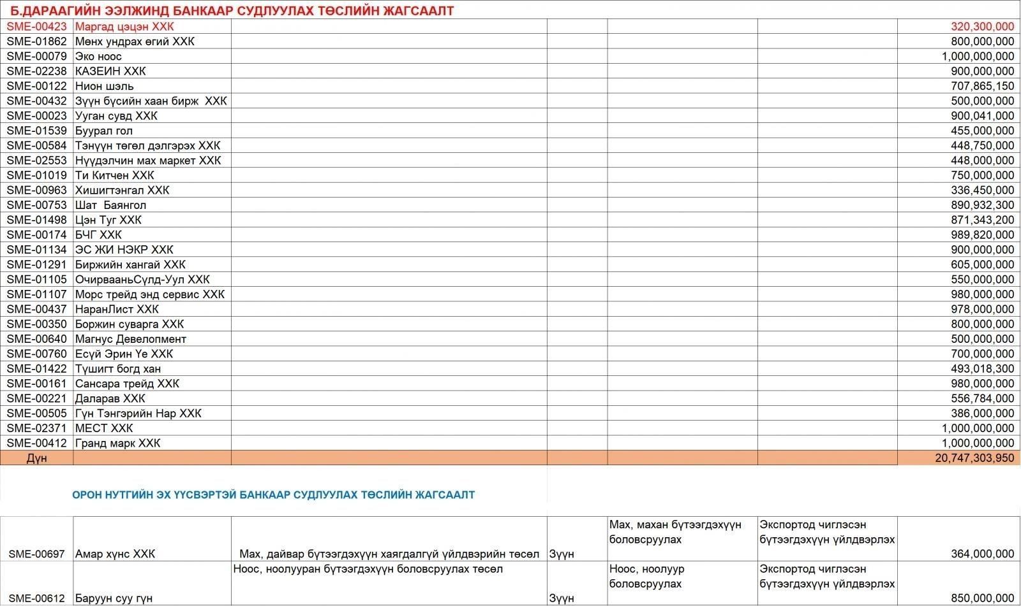The image size is (1021, 606).
Task: Click 'Нүүдэлчин мах маркет ХХК' cell
Action: [x=148, y=161]
